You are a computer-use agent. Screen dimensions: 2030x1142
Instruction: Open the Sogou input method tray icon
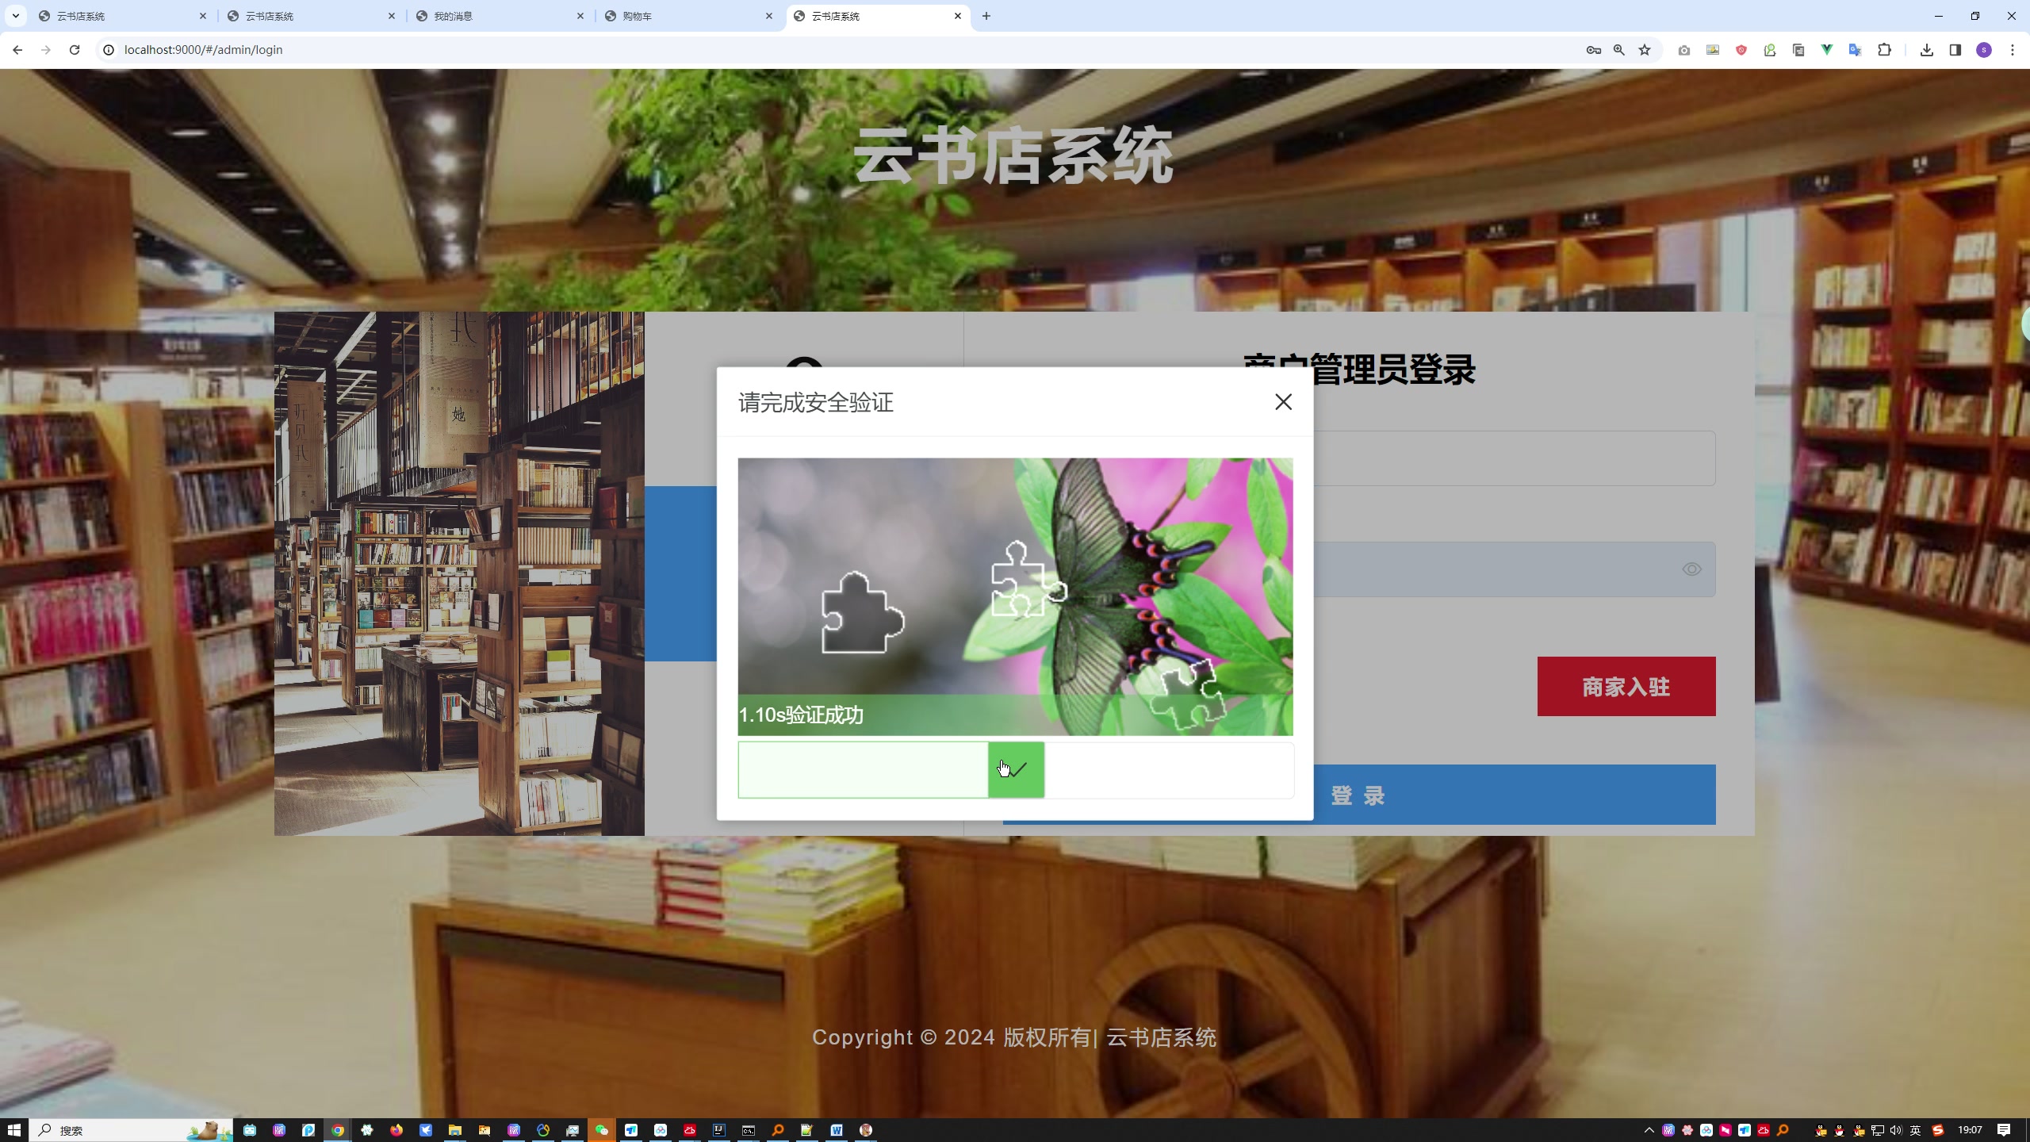[x=1938, y=1130]
